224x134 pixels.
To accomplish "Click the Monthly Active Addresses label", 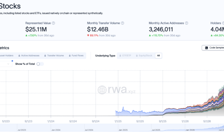I will point(166,23).
